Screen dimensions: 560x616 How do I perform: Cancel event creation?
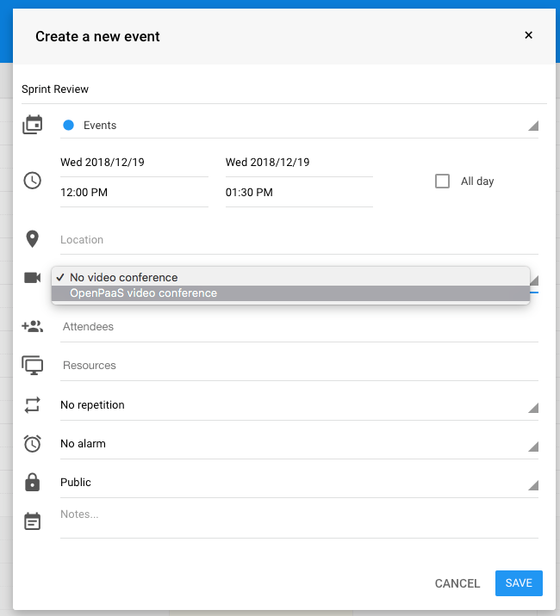(x=457, y=583)
